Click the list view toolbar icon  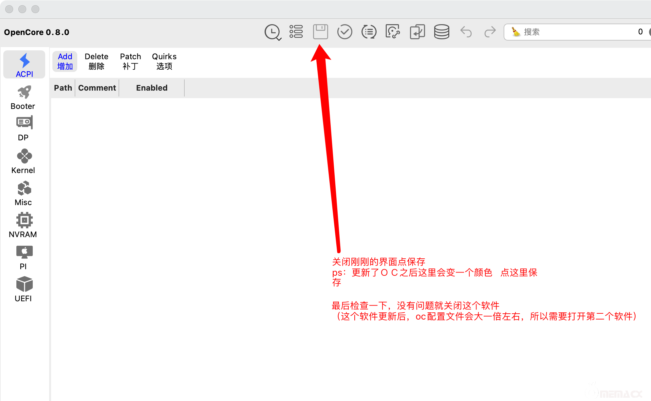pos(296,32)
